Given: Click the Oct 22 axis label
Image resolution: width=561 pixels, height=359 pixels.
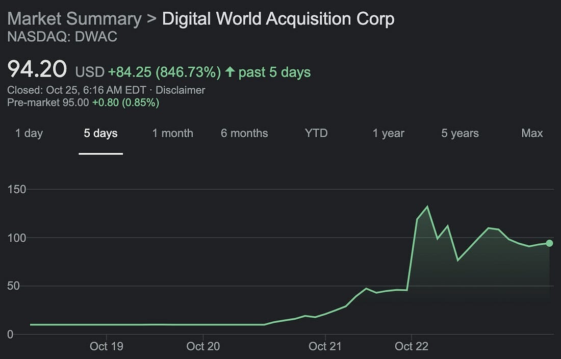Looking at the screenshot, I should click(412, 346).
